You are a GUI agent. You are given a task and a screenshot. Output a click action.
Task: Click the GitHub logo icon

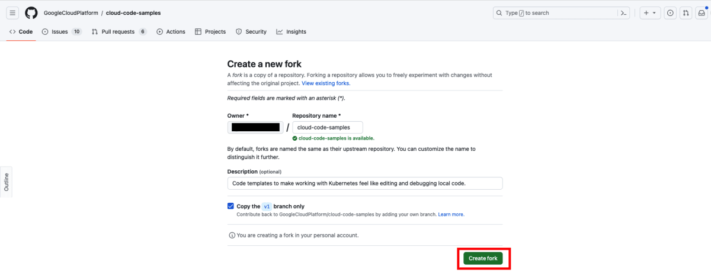[x=31, y=12]
